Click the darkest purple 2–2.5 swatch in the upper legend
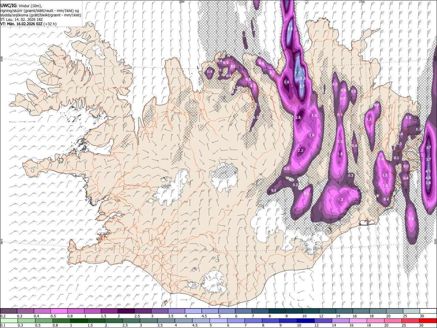Image resolution: width=437 pixels, height=328 pixels. pos(126,311)
